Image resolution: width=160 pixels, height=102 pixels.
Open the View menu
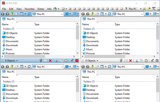(19, 9)
